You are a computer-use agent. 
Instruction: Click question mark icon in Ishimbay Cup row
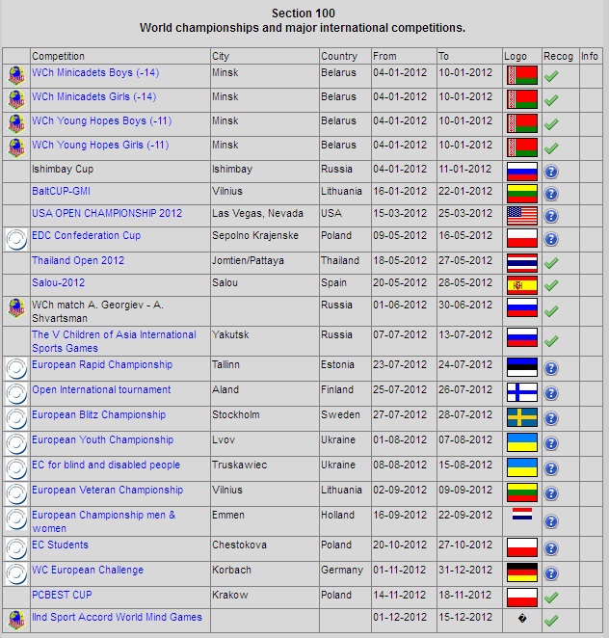pyautogui.click(x=551, y=172)
